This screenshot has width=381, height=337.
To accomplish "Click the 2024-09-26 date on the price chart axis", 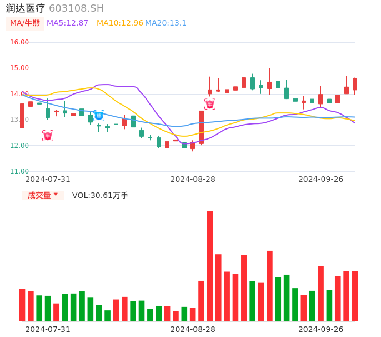I will [x=321, y=179].
